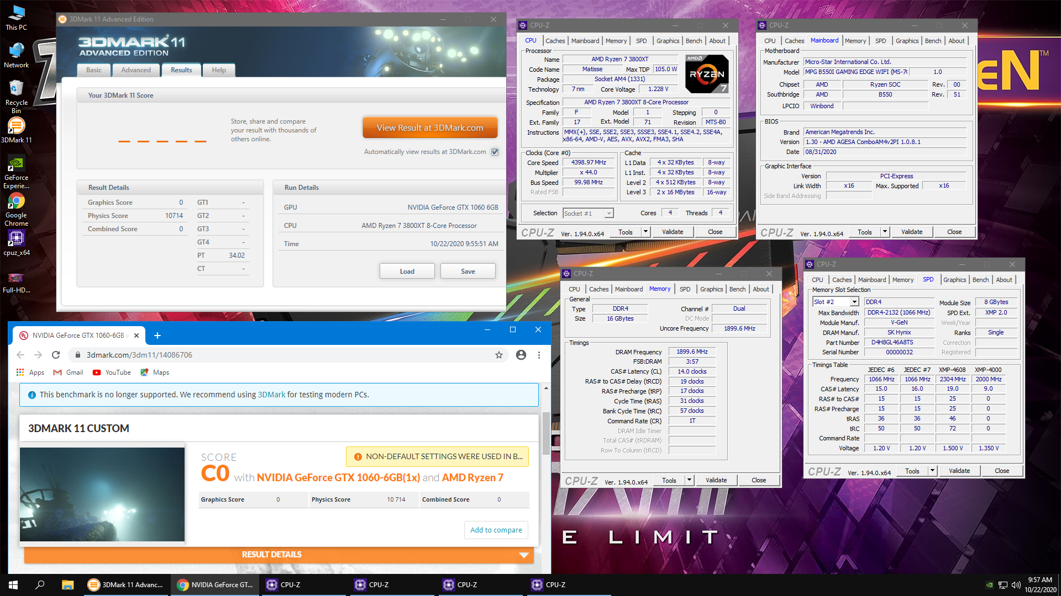Follow 3DMark link in notice banner
The height and width of the screenshot is (596, 1061).
(271, 395)
